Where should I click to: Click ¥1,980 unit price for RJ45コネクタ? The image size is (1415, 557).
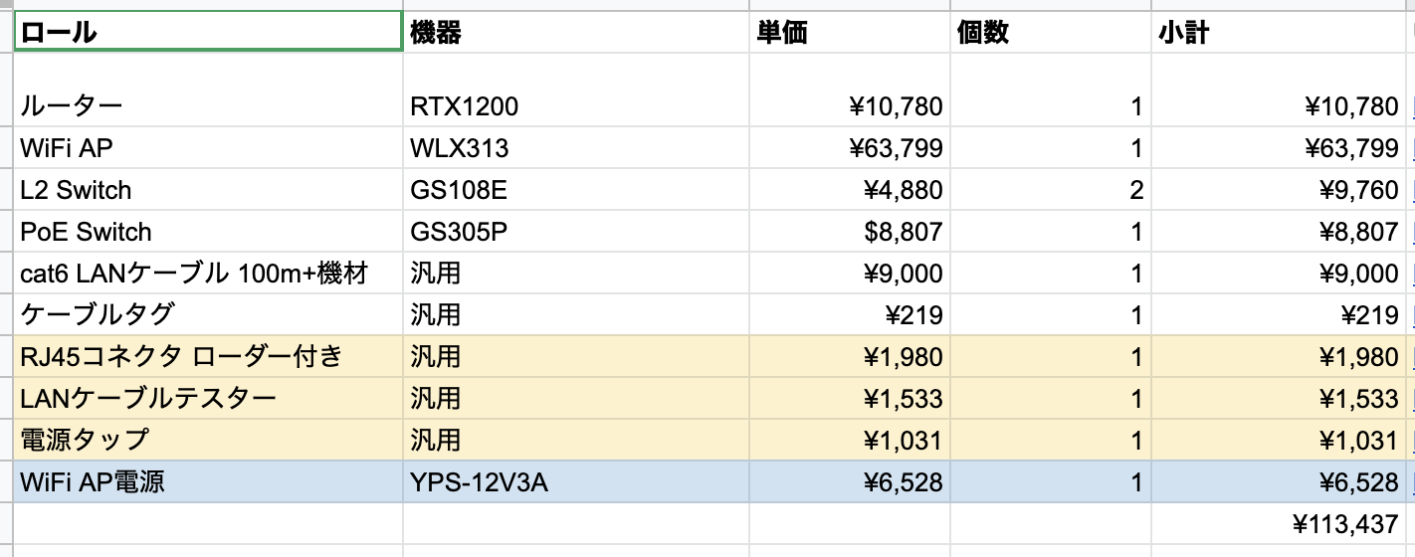(851, 357)
